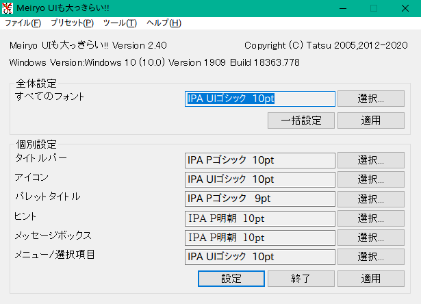Click the すべてのフォント font field

(x=260, y=99)
